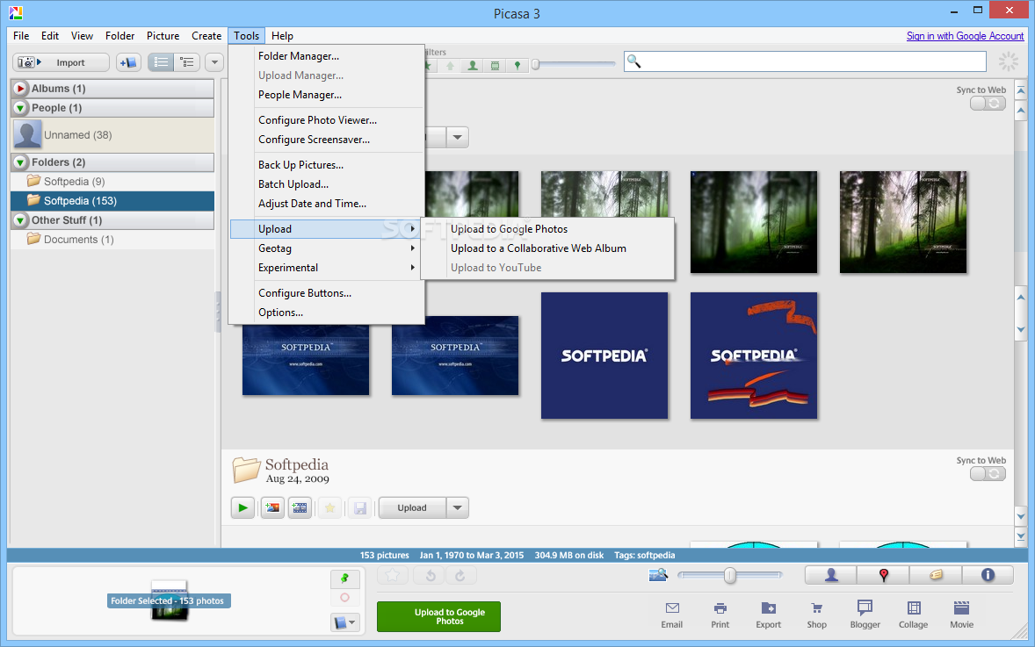
Task: Click the green Upload to Google Photos button
Action: click(438, 616)
